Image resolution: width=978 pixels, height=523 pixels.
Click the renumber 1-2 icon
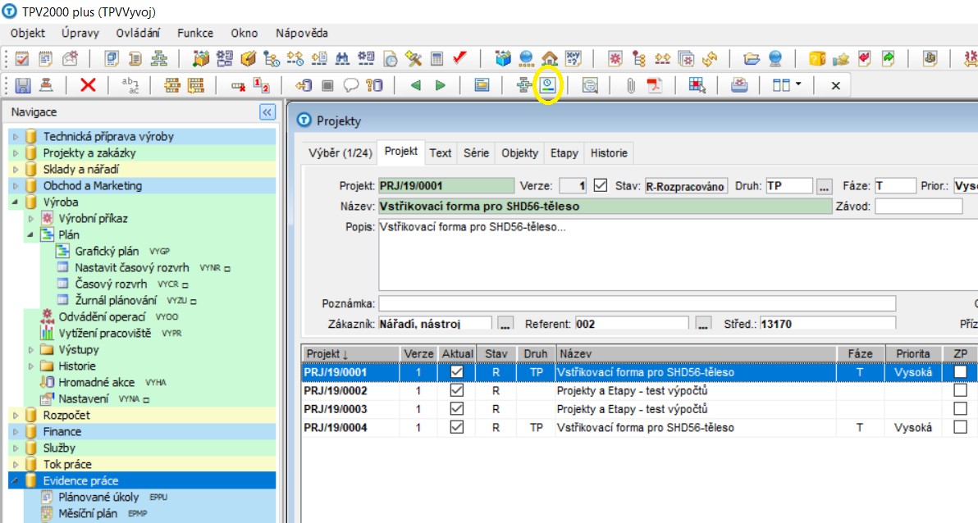(262, 85)
